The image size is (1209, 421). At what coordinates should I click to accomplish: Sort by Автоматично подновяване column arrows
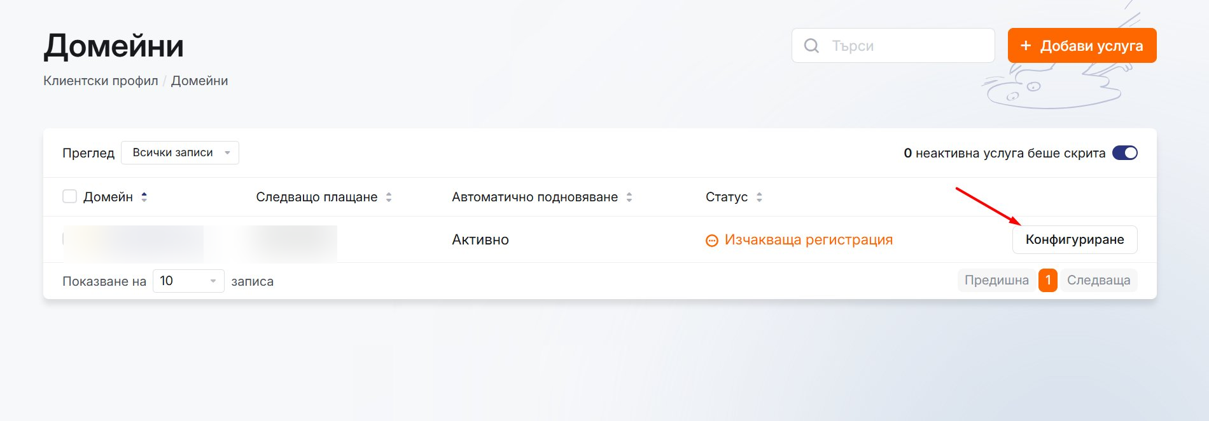(629, 197)
